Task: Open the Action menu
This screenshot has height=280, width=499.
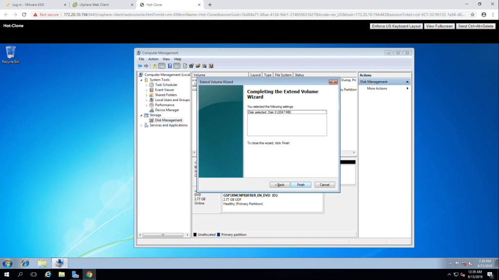Action: (154, 59)
